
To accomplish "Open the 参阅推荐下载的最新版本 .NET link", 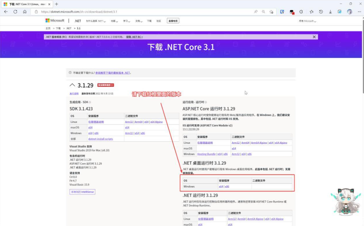I will [x=113, y=73].
